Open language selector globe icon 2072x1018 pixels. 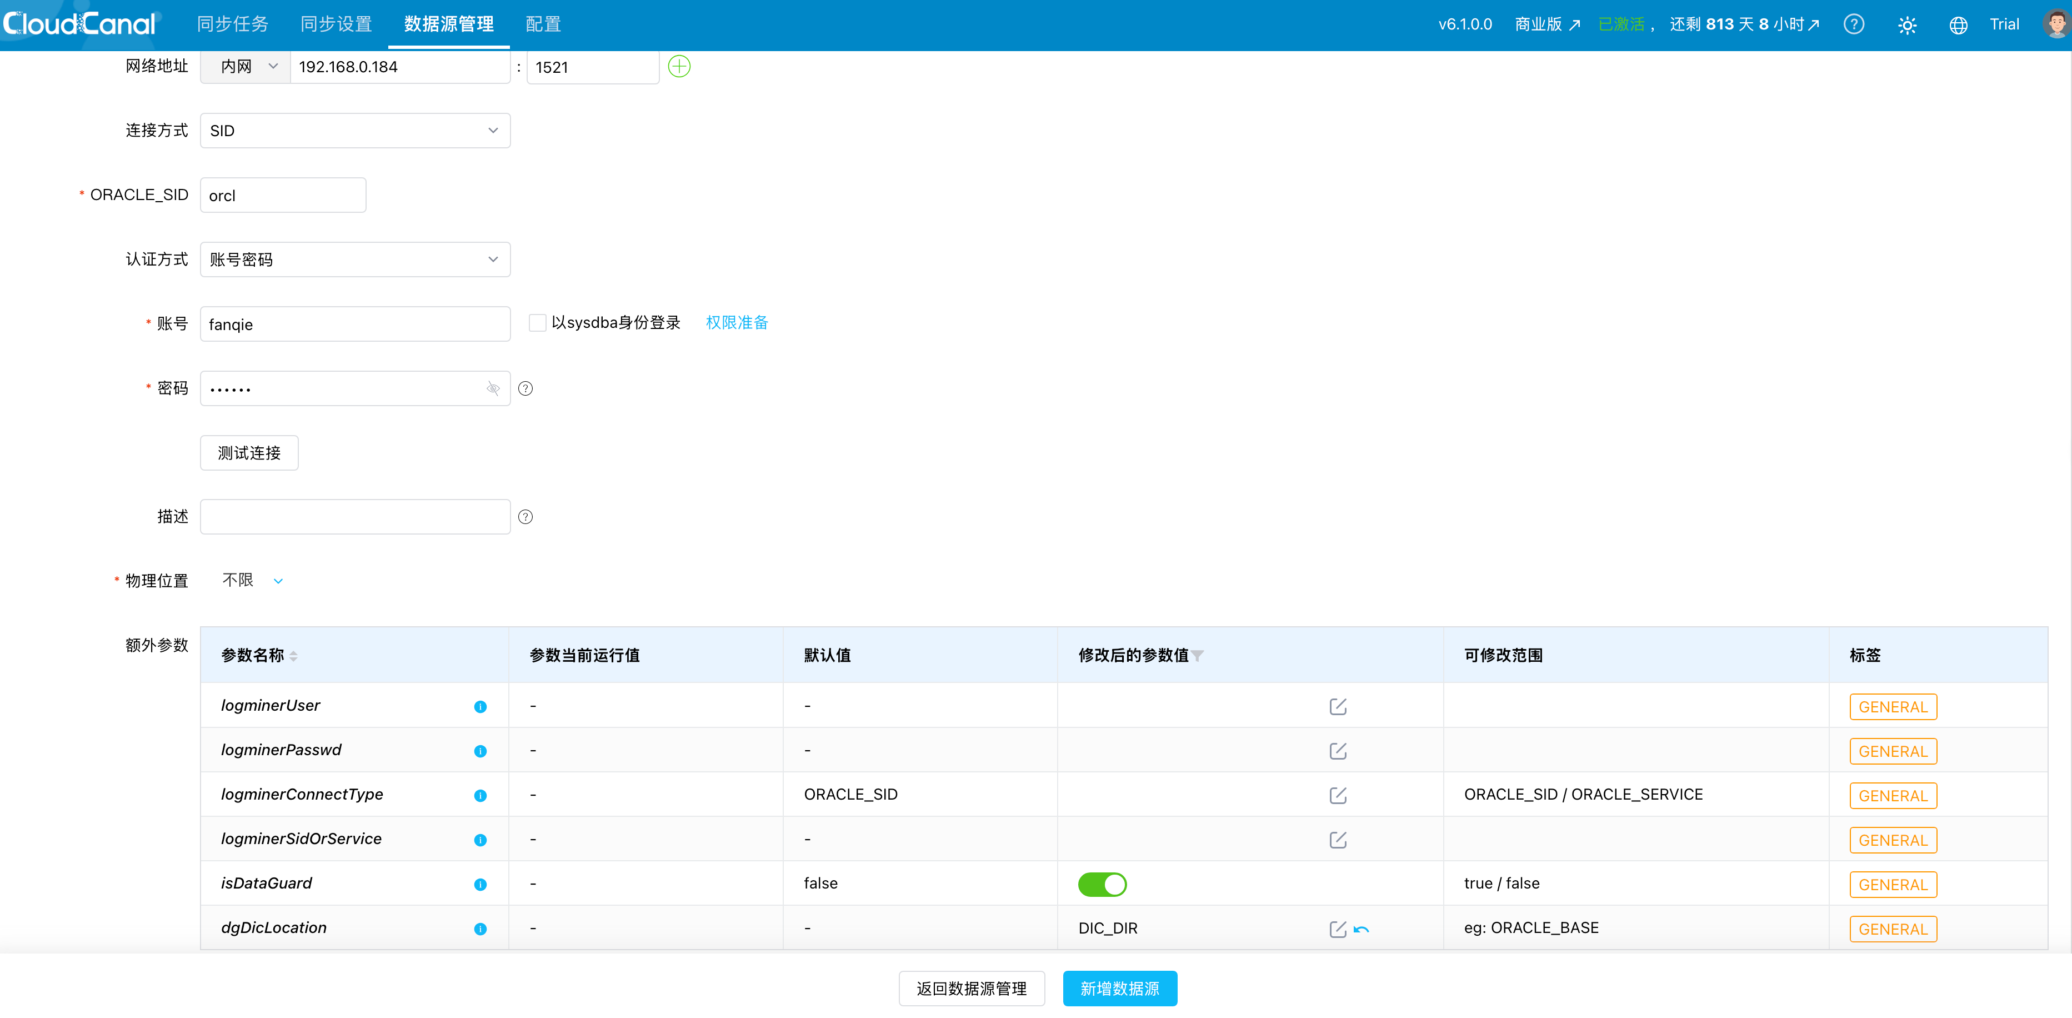click(x=1958, y=25)
